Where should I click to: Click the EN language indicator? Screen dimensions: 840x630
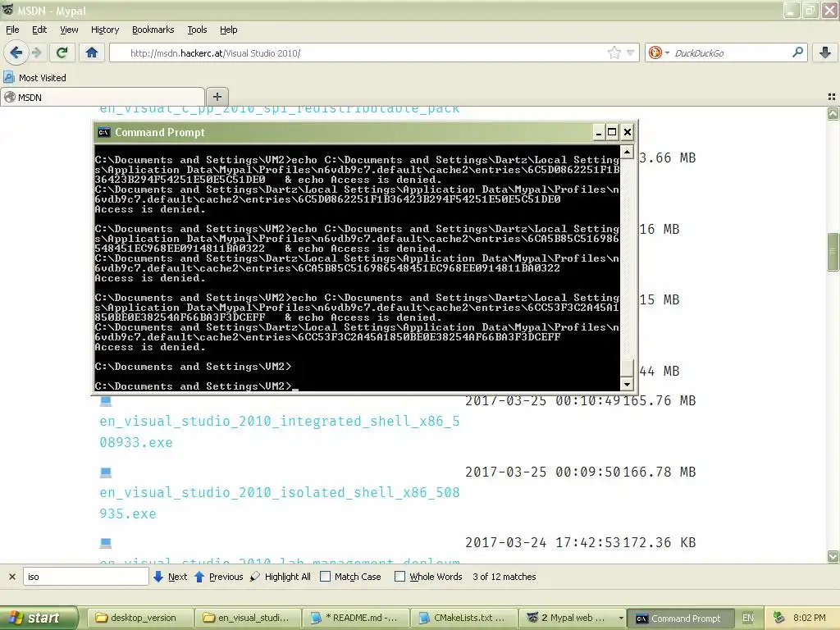click(748, 618)
